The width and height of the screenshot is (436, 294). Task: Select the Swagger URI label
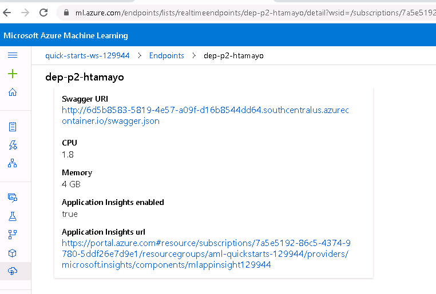85,99
